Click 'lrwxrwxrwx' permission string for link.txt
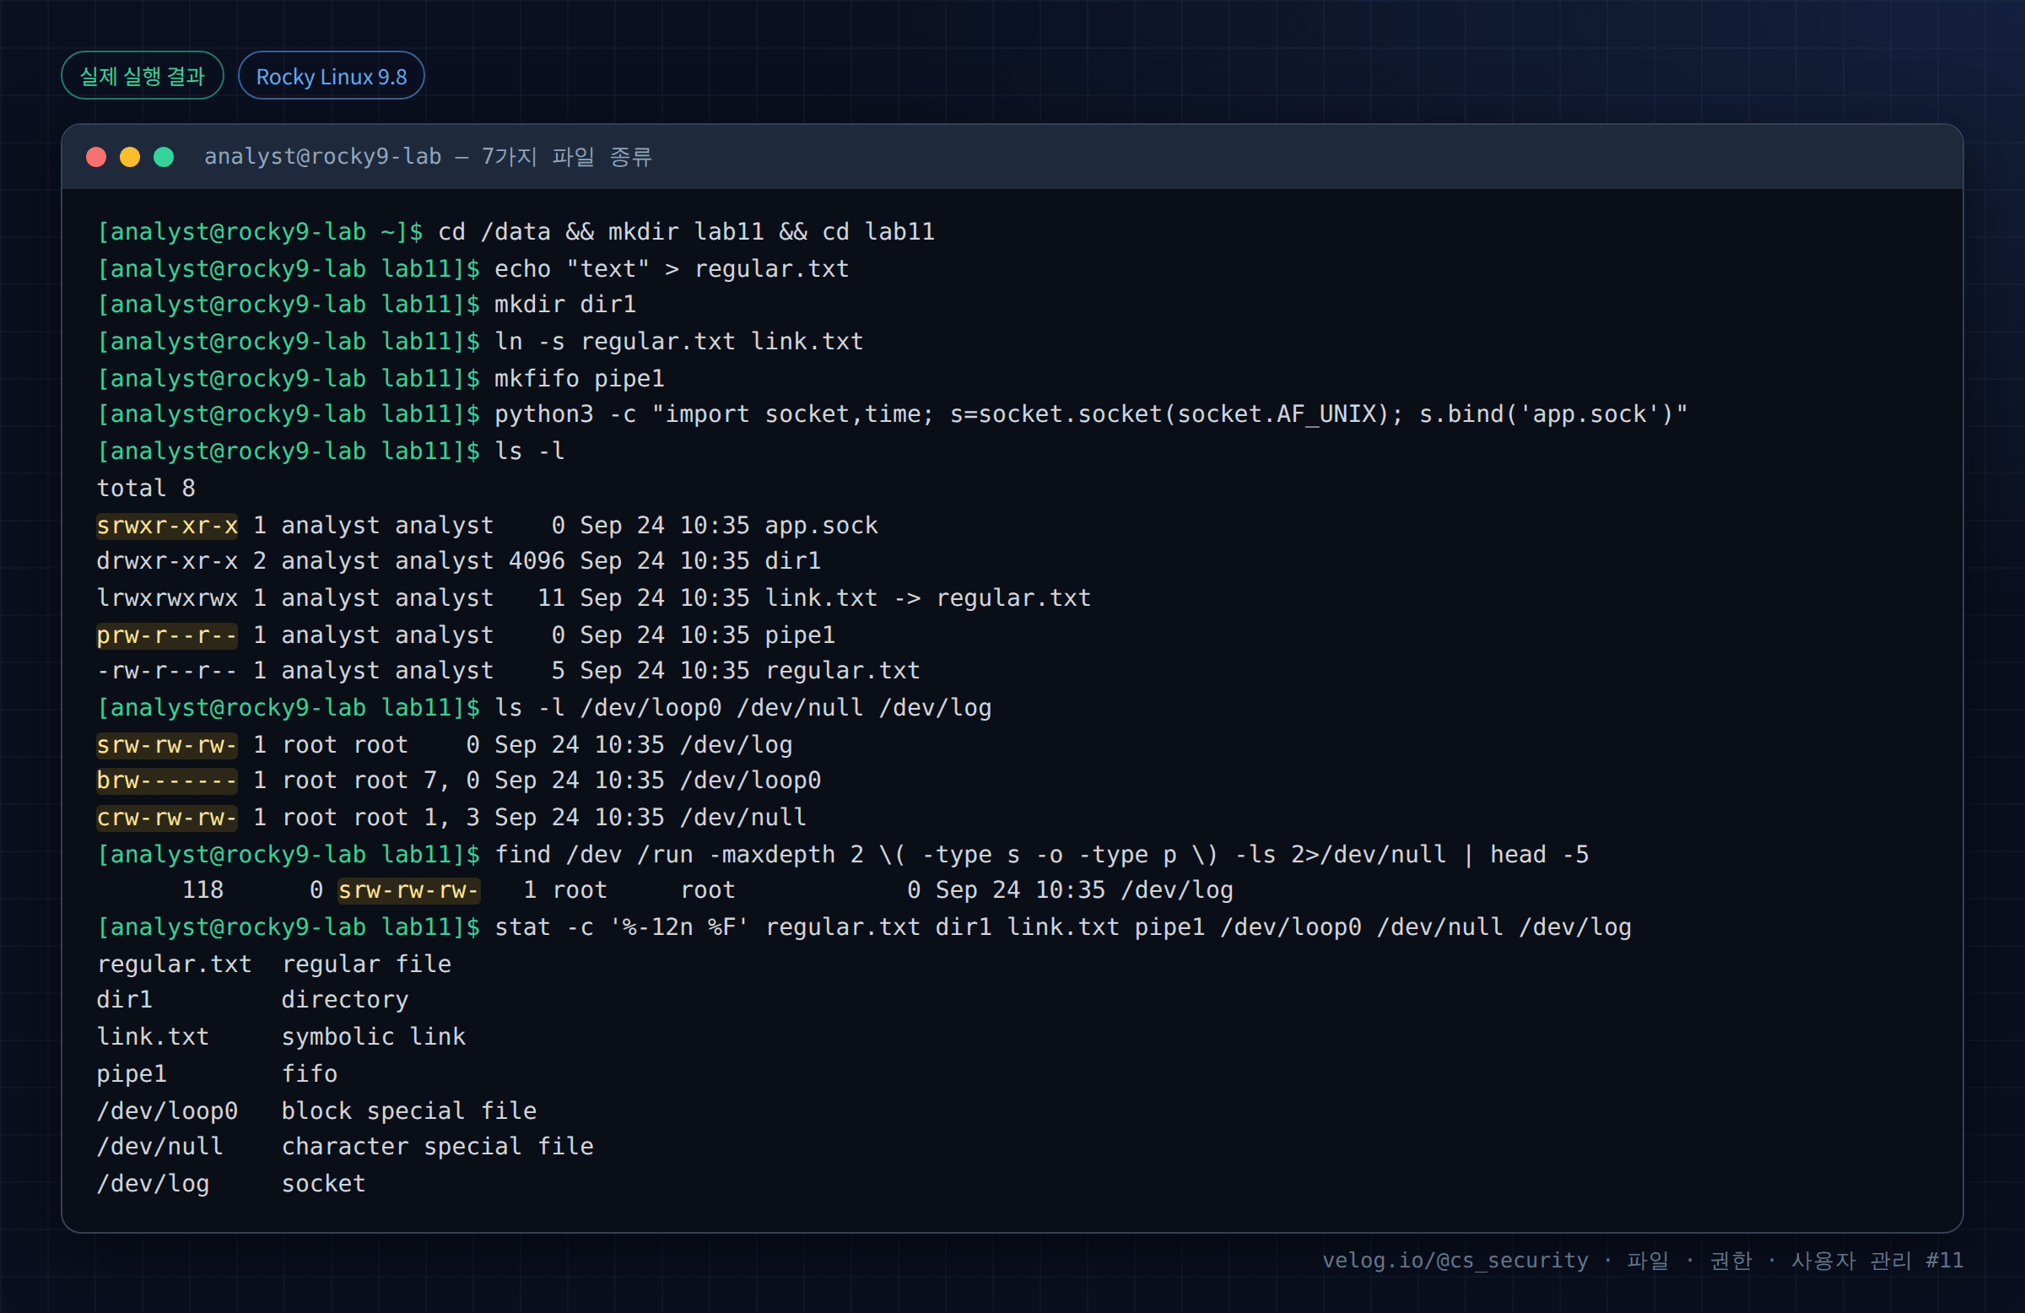The image size is (2025, 1313). point(168,597)
